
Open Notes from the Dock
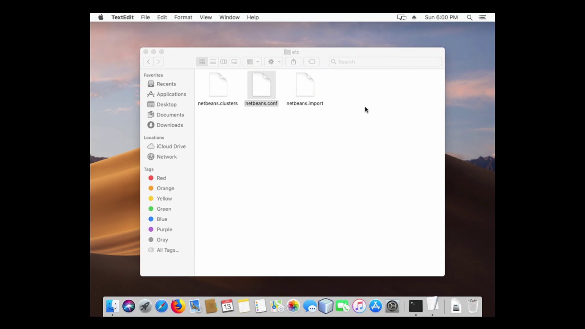[x=244, y=306]
